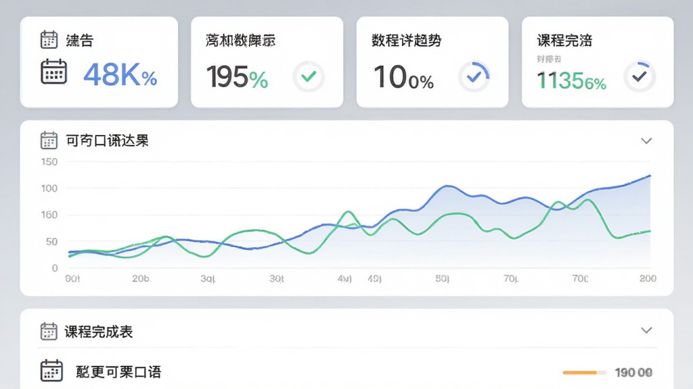Viewport: 693px width, 389px height.
Task: Click the small calendar icon in the 48K% card
Action: [x=49, y=40]
